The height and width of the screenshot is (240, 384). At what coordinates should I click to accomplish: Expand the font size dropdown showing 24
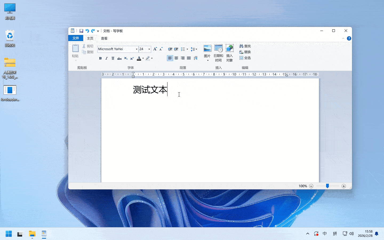point(149,49)
